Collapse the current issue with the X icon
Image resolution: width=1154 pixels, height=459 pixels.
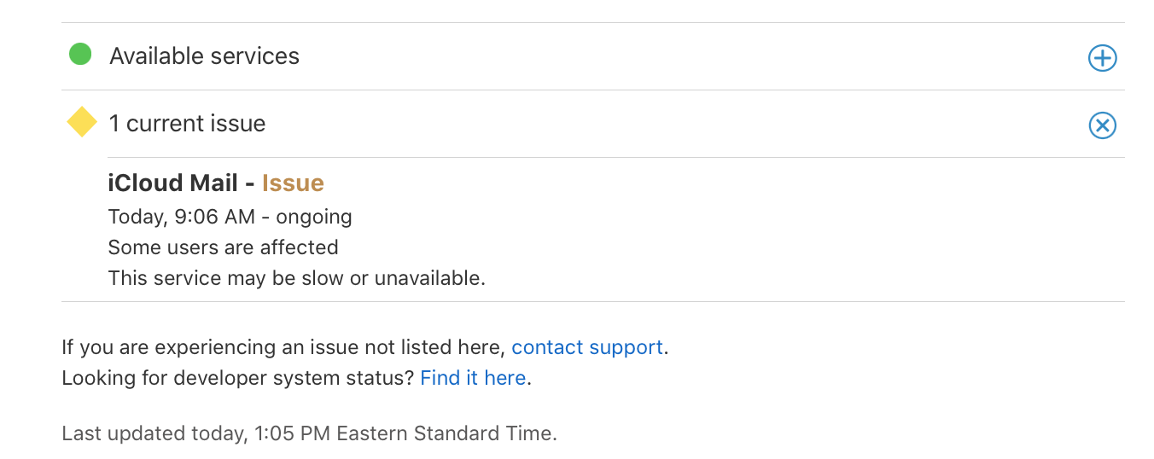[1102, 125]
